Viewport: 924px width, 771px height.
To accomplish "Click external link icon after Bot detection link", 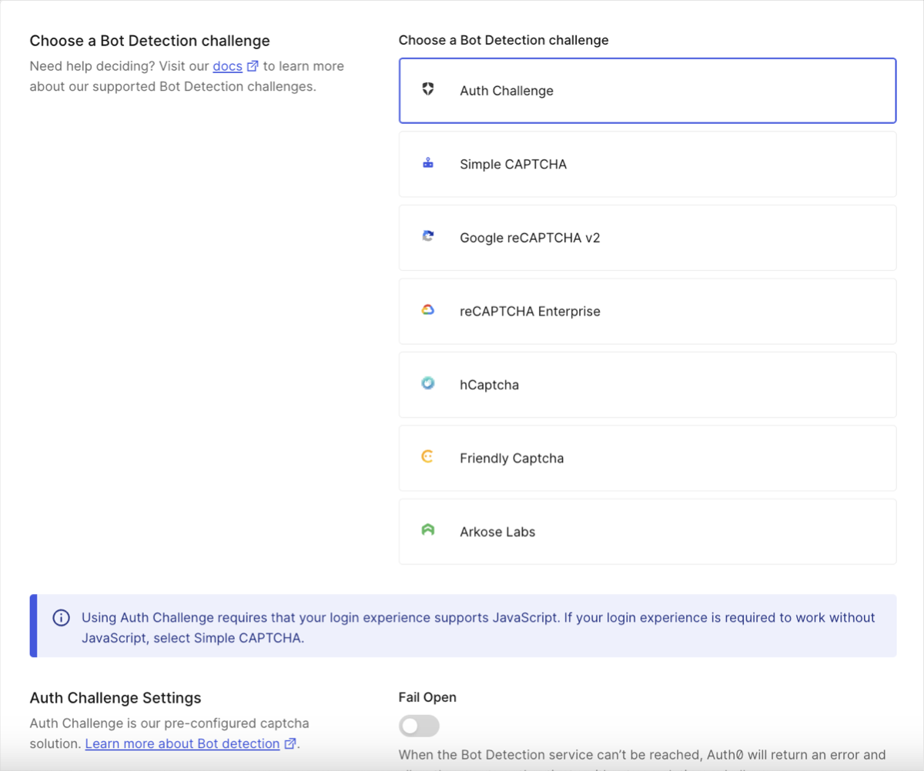I will coord(290,744).
